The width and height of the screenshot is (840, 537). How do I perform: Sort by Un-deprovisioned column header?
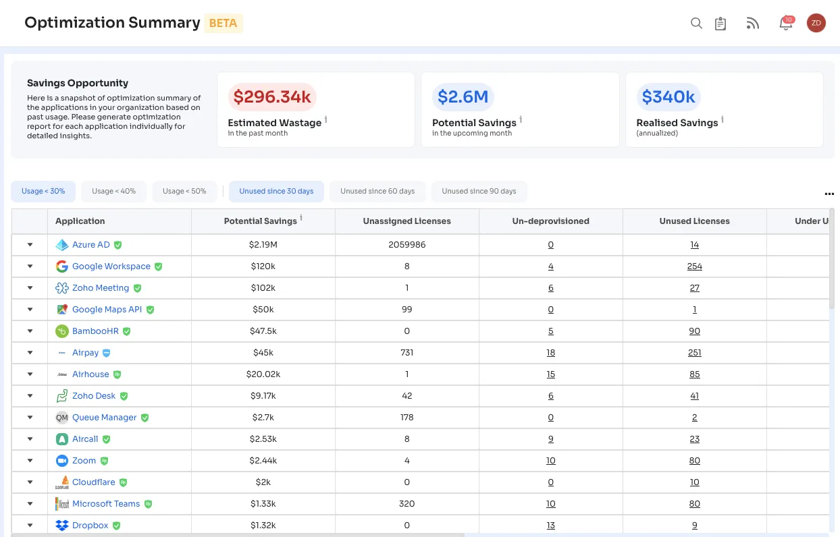pyautogui.click(x=550, y=221)
